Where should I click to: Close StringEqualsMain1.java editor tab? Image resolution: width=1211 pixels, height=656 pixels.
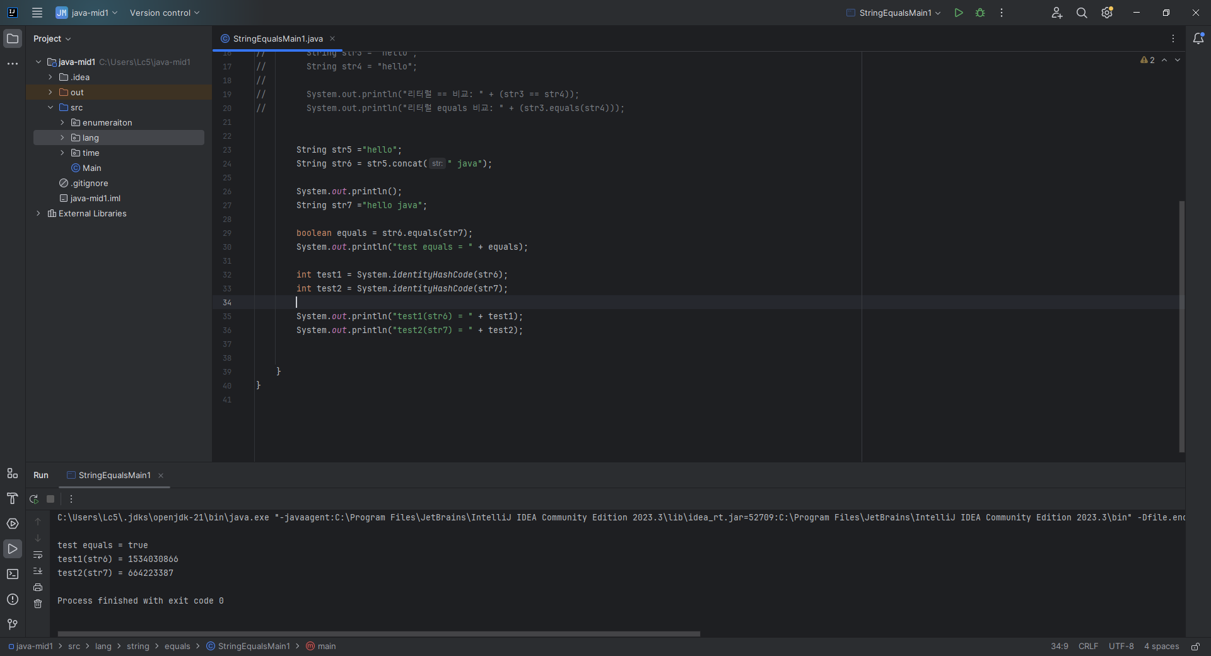pos(332,38)
